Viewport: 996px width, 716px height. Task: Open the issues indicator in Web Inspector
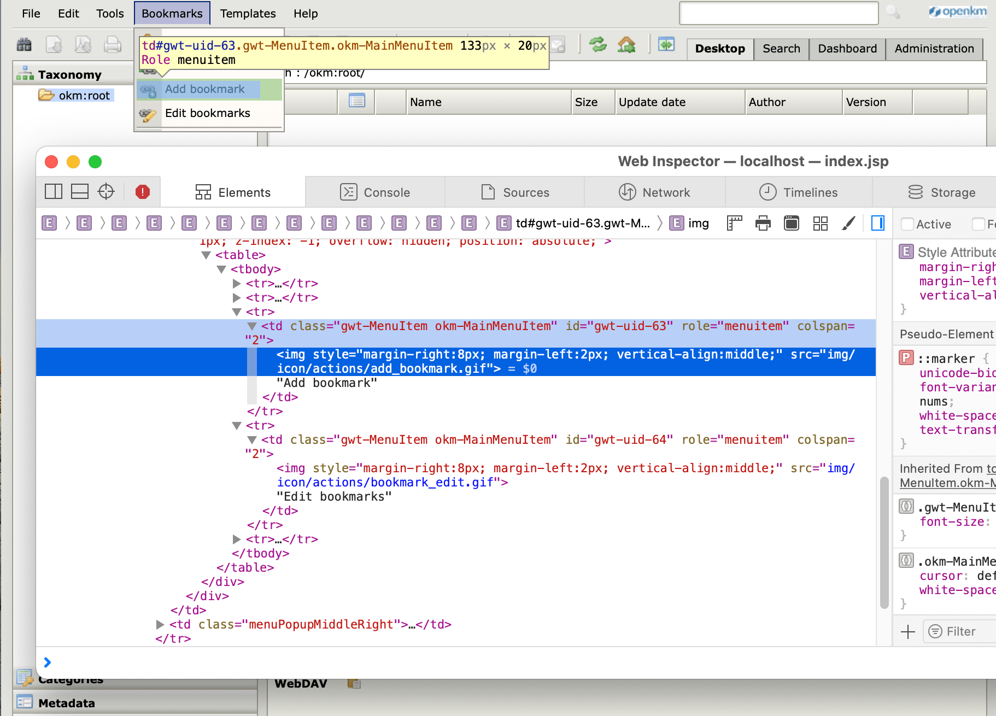pos(143,191)
